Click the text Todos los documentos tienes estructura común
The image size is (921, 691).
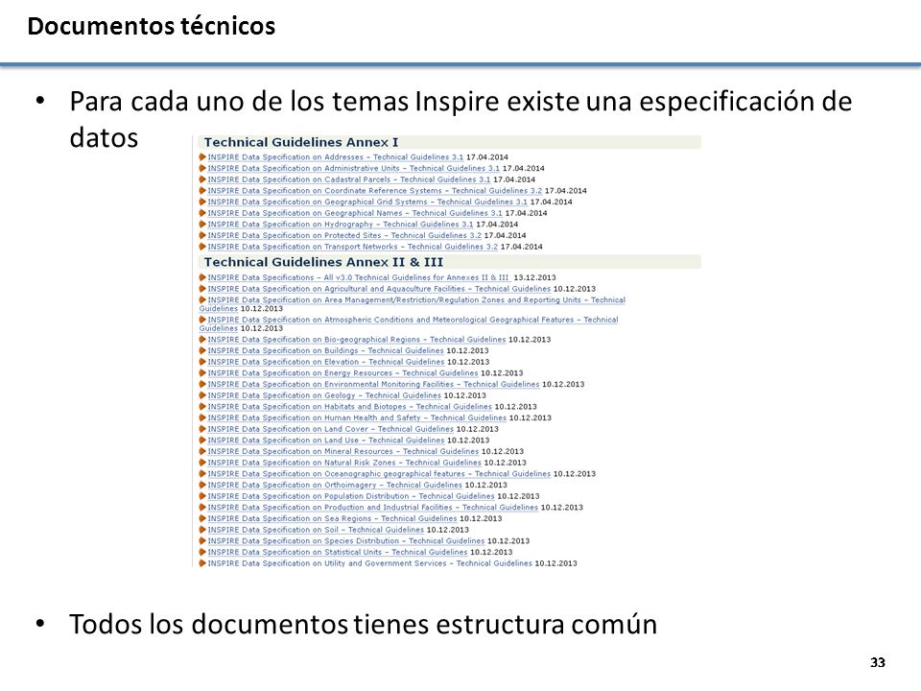point(363,624)
